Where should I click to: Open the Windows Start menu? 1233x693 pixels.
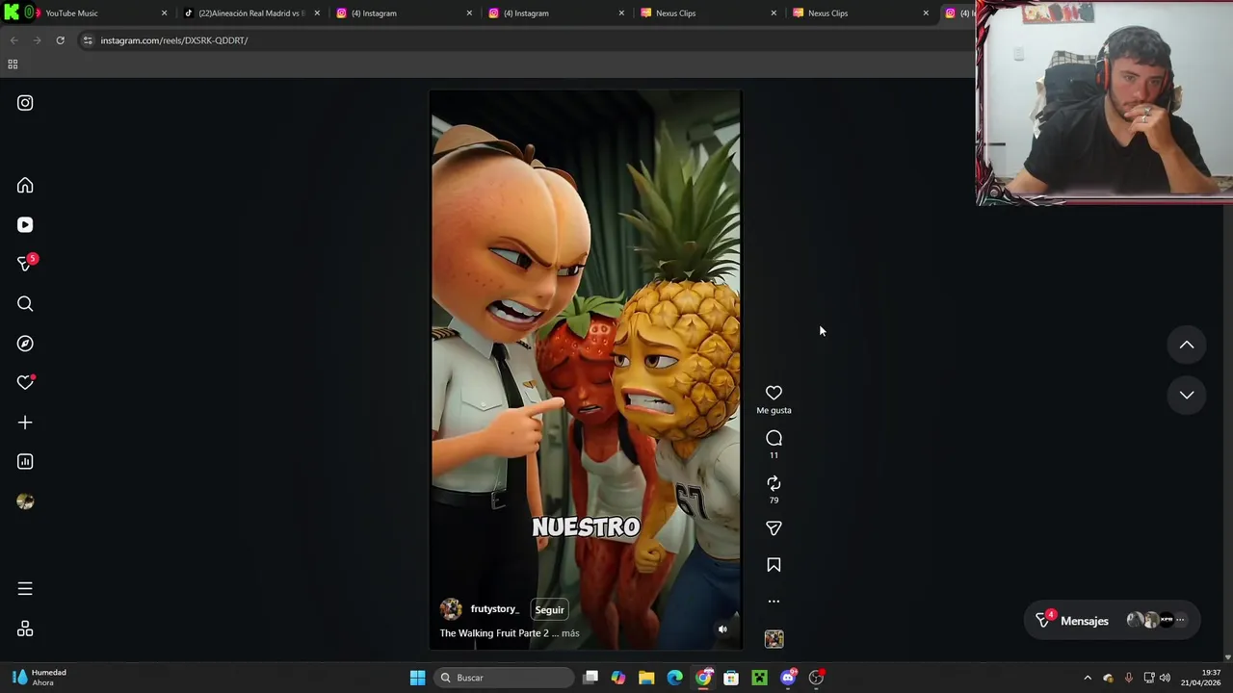point(417,678)
